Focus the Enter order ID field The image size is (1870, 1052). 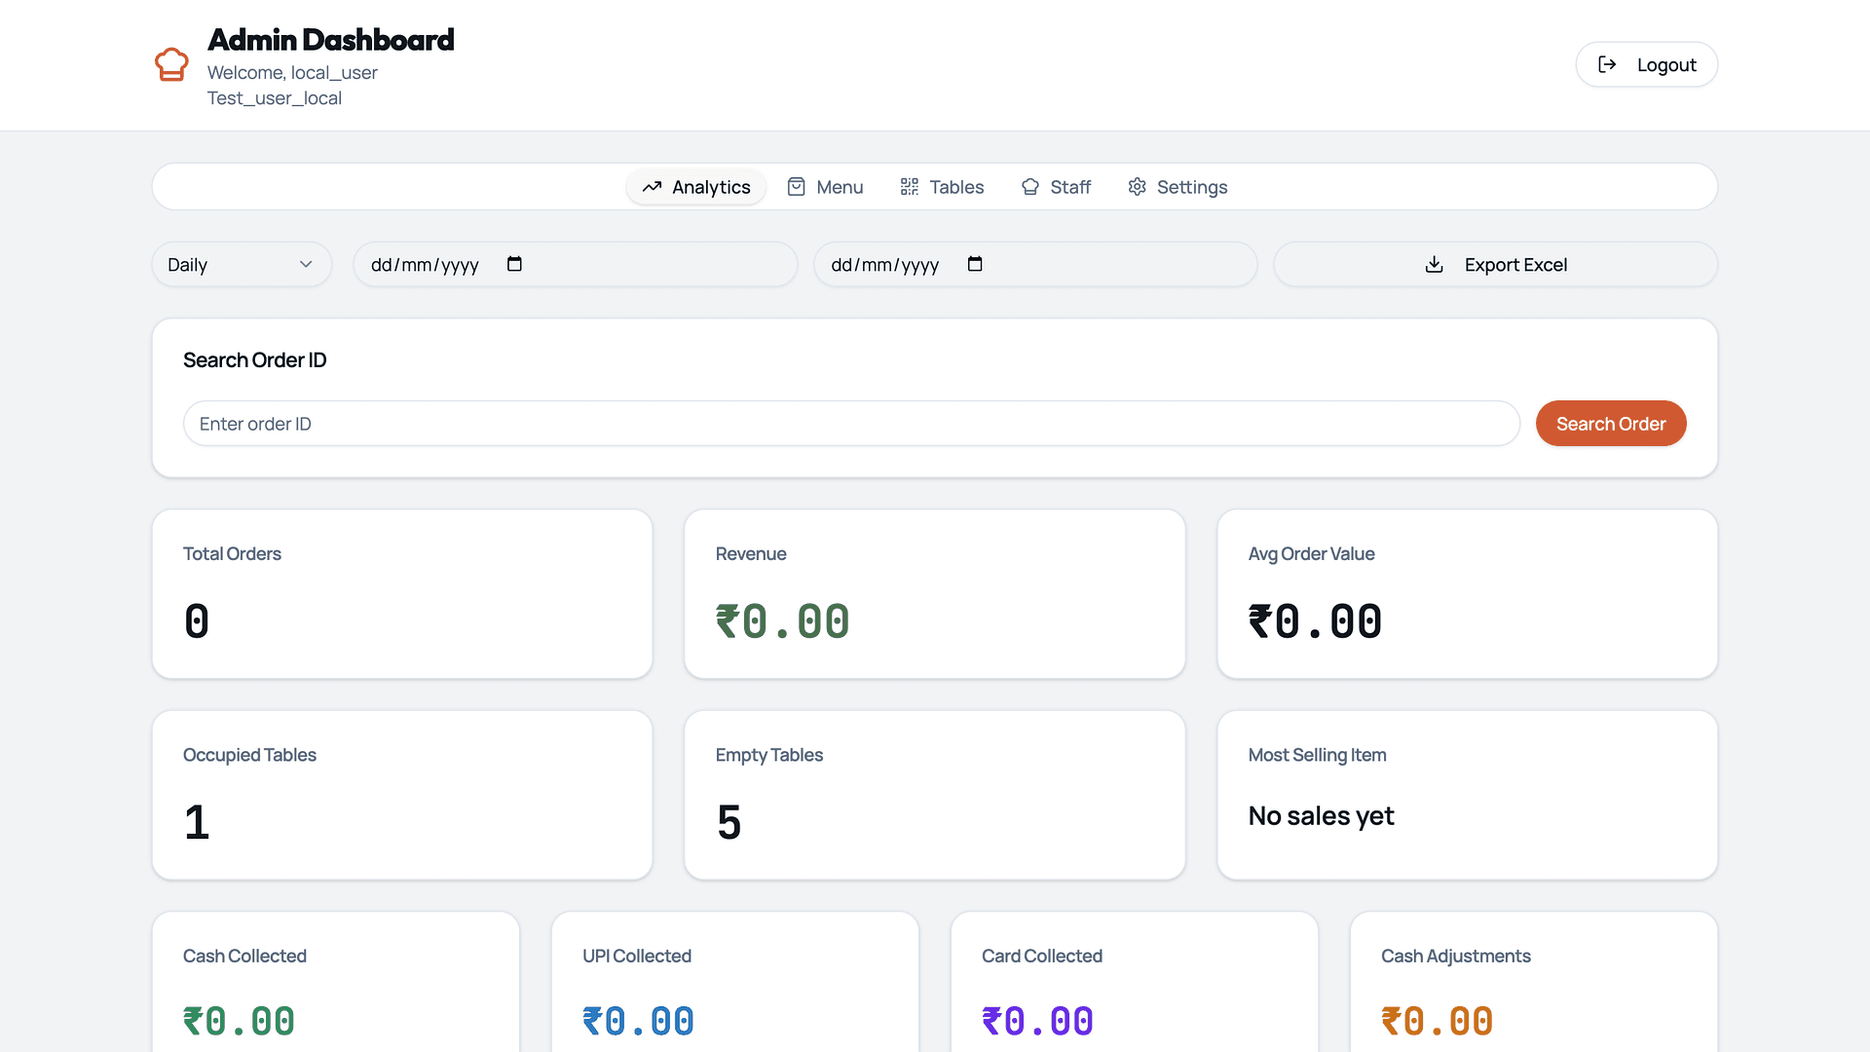[x=851, y=424]
